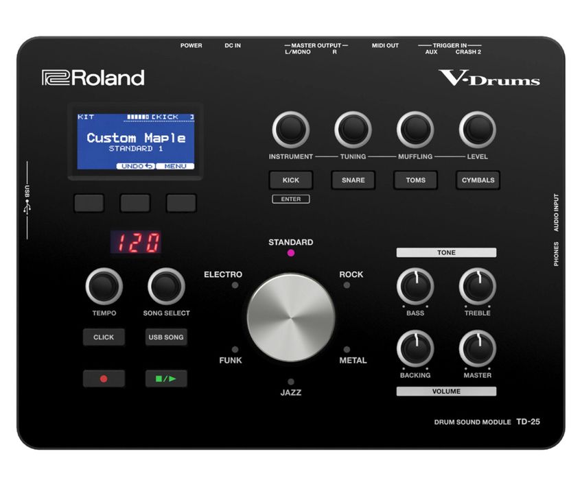Click the [KICK] indicator on display
Viewport: 582px width, 480px height.
tap(172, 117)
